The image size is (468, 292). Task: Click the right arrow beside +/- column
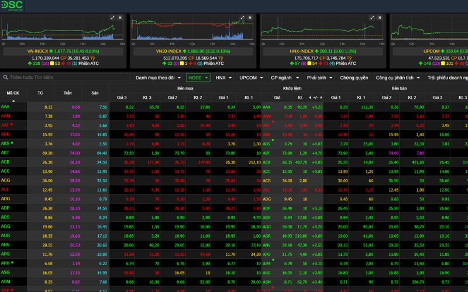point(321,98)
